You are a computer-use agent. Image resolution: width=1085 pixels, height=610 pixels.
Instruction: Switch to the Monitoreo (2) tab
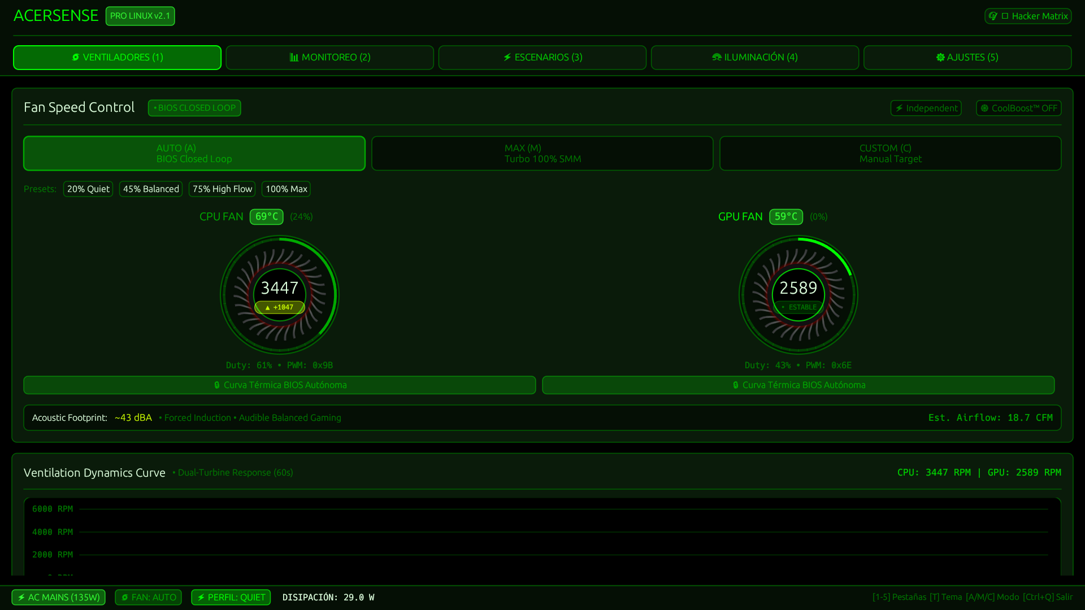coord(329,58)
